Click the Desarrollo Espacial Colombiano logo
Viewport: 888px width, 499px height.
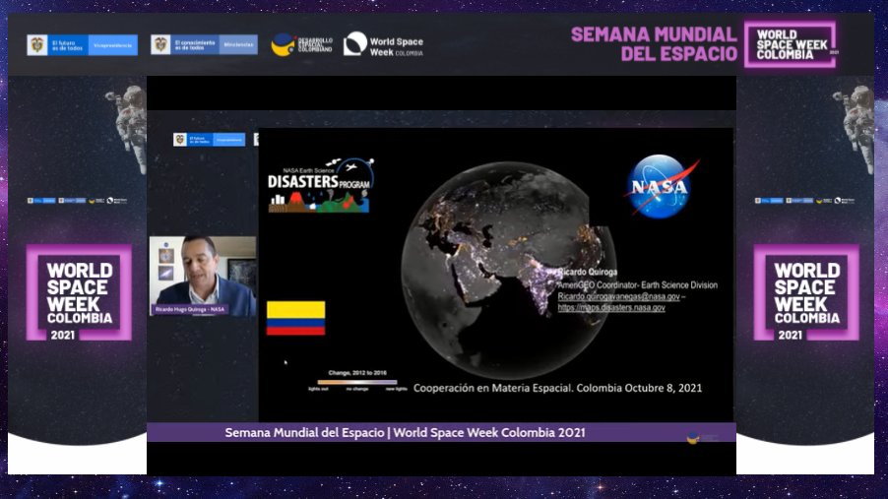pyautogui.click(x=302, y=44)
